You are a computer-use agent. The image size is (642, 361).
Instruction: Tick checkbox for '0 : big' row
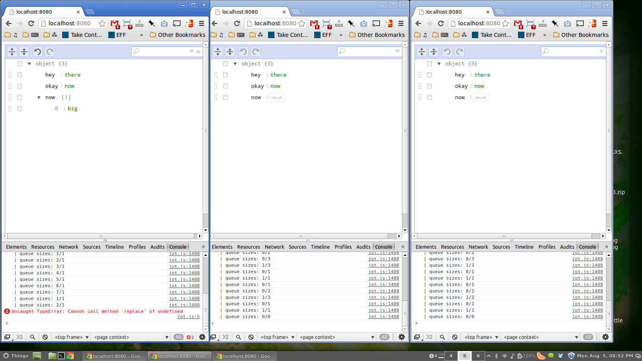point(20,108)
